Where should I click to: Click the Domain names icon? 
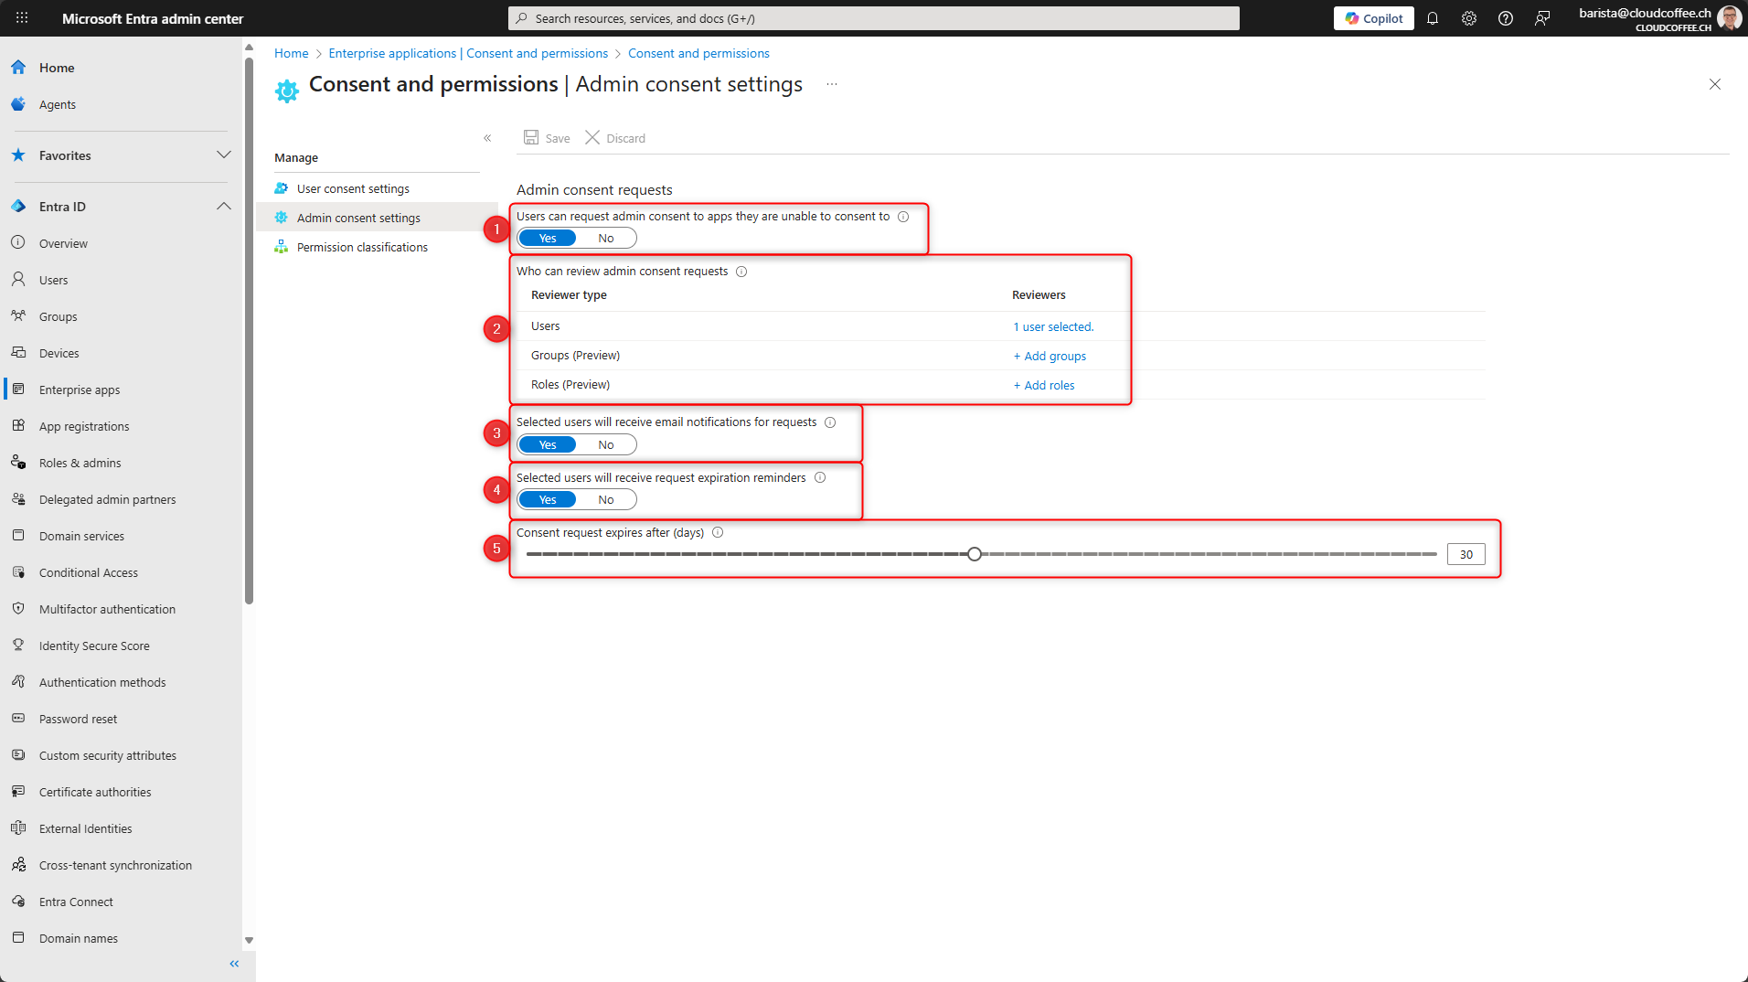point(18,938)
